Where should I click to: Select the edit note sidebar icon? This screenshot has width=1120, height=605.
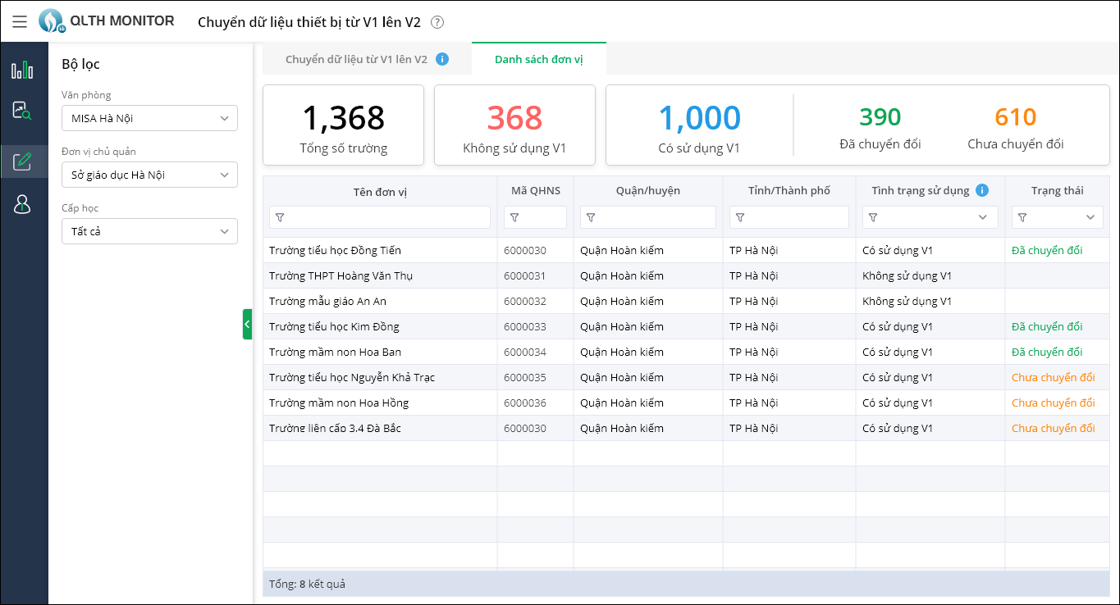22,161
